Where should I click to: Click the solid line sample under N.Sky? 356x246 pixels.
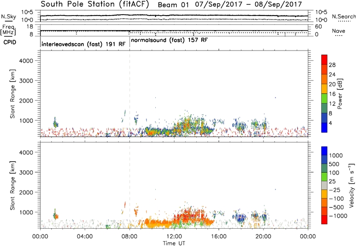[8, 21]
